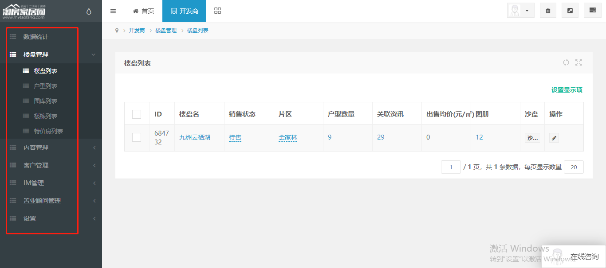Open the 九洲云栖湖 property link
The height and width of the screenshot is (268, 606).
tap(194, 137)
